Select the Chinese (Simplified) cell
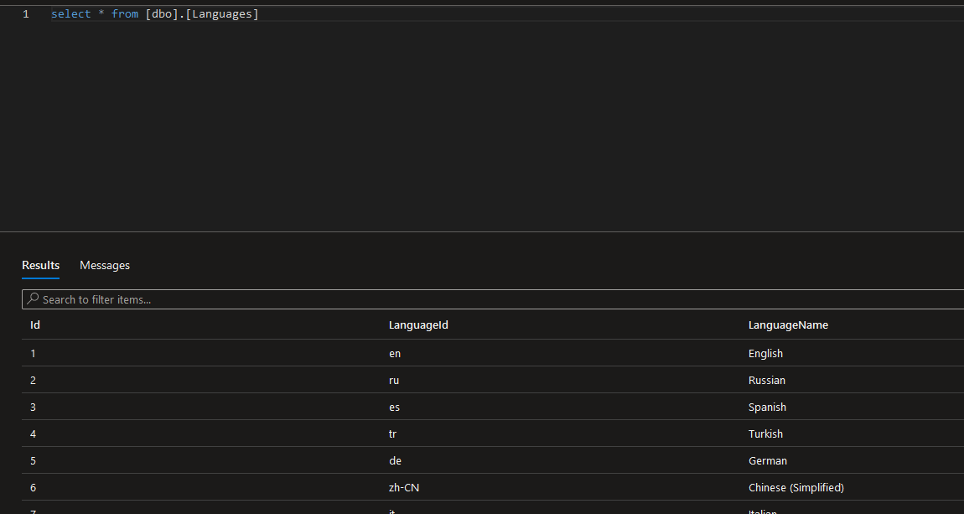This screenshot has width=964, height=514. click(796, 487)
